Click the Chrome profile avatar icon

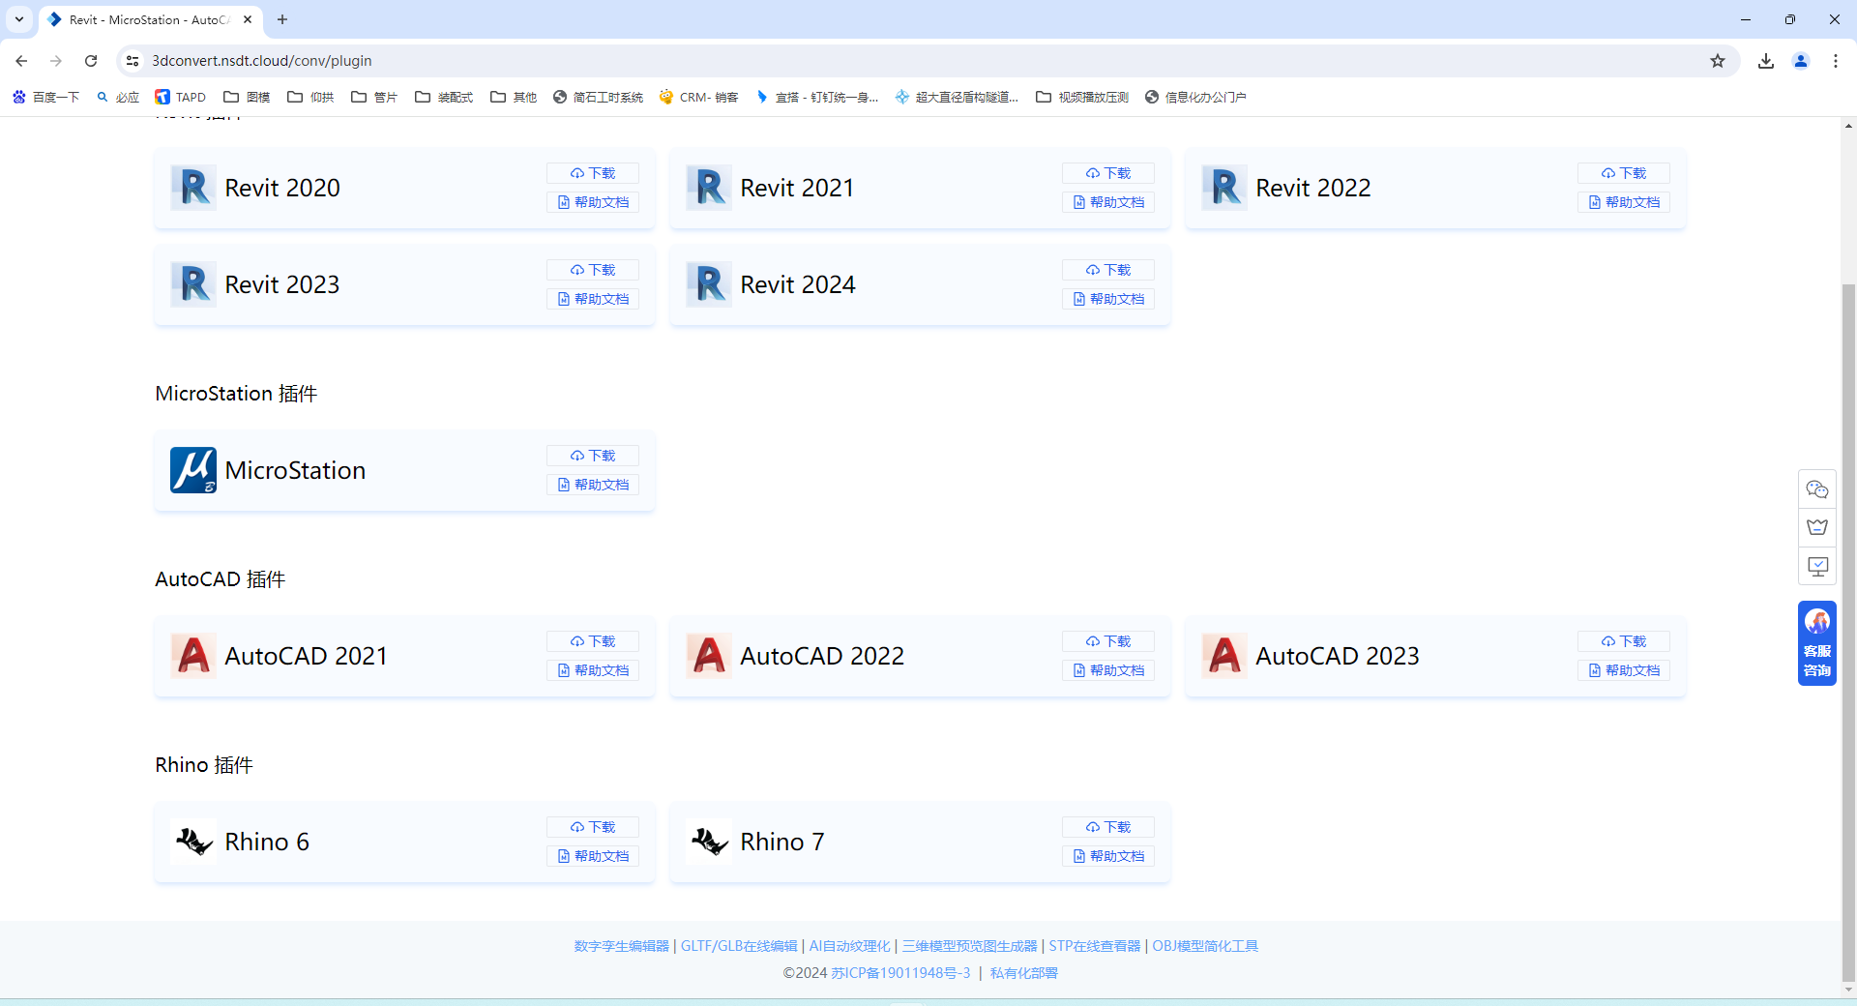[1801, 61]
